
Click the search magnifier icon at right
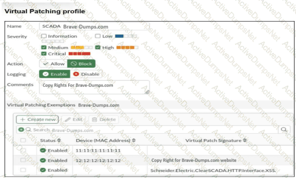(x=284, y=130)
